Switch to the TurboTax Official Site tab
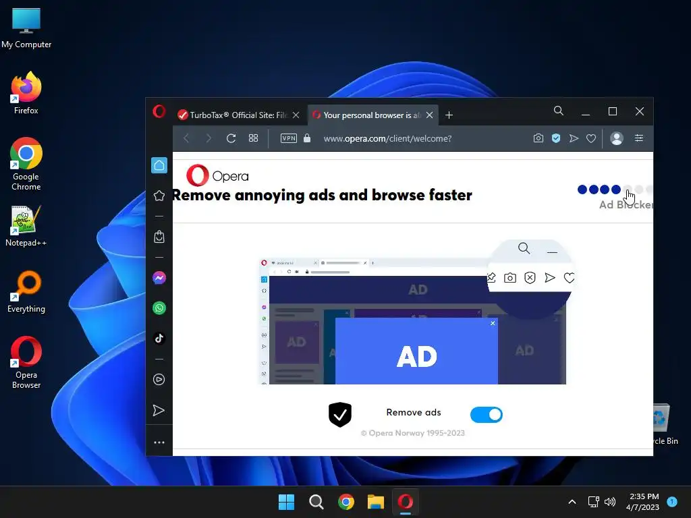 pyautogui.click(x=238, y=115)
